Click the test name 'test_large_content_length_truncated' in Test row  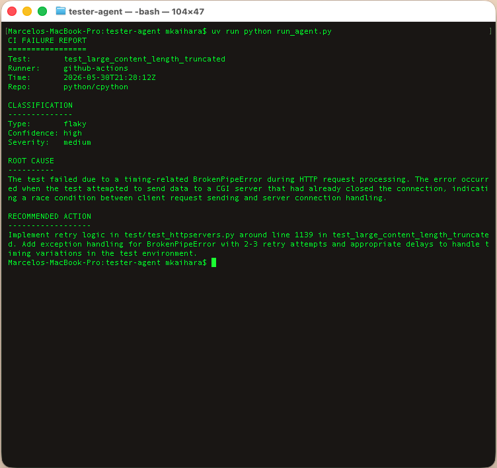(x=145, y=59)
